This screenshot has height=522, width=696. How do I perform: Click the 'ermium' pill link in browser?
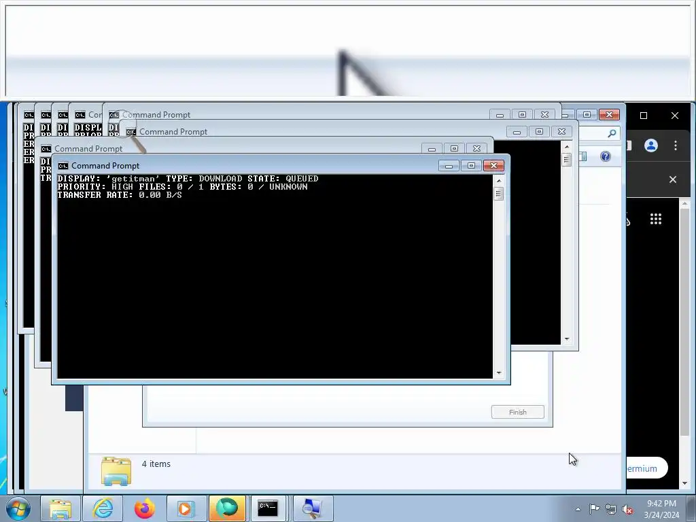[647, 468]
